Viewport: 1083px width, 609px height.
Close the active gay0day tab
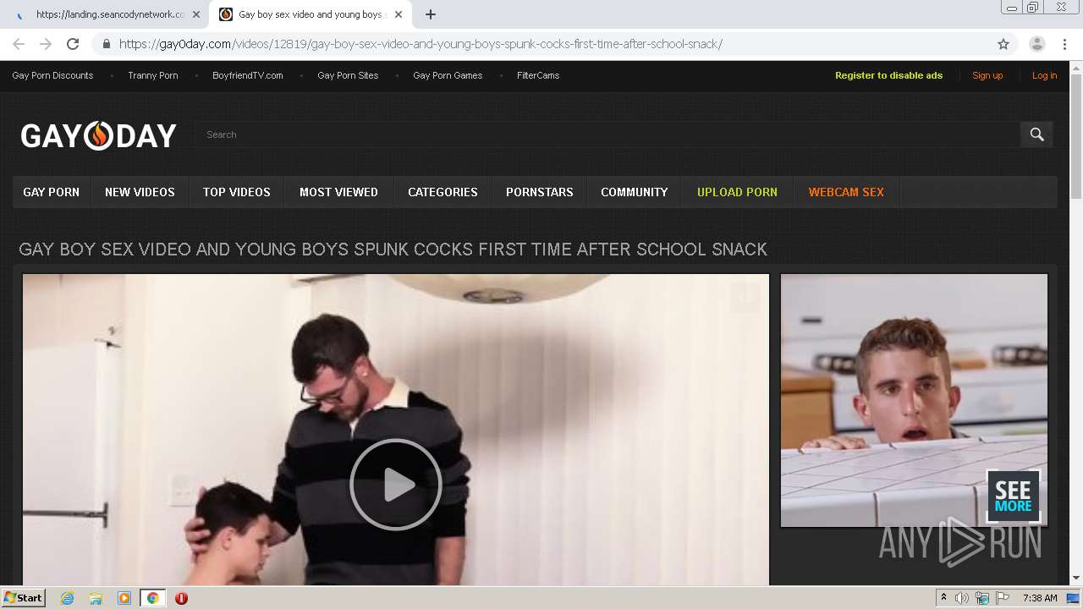click(x=399, y=14)
